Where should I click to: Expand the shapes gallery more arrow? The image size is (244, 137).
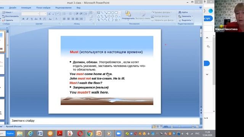[120, 20]
